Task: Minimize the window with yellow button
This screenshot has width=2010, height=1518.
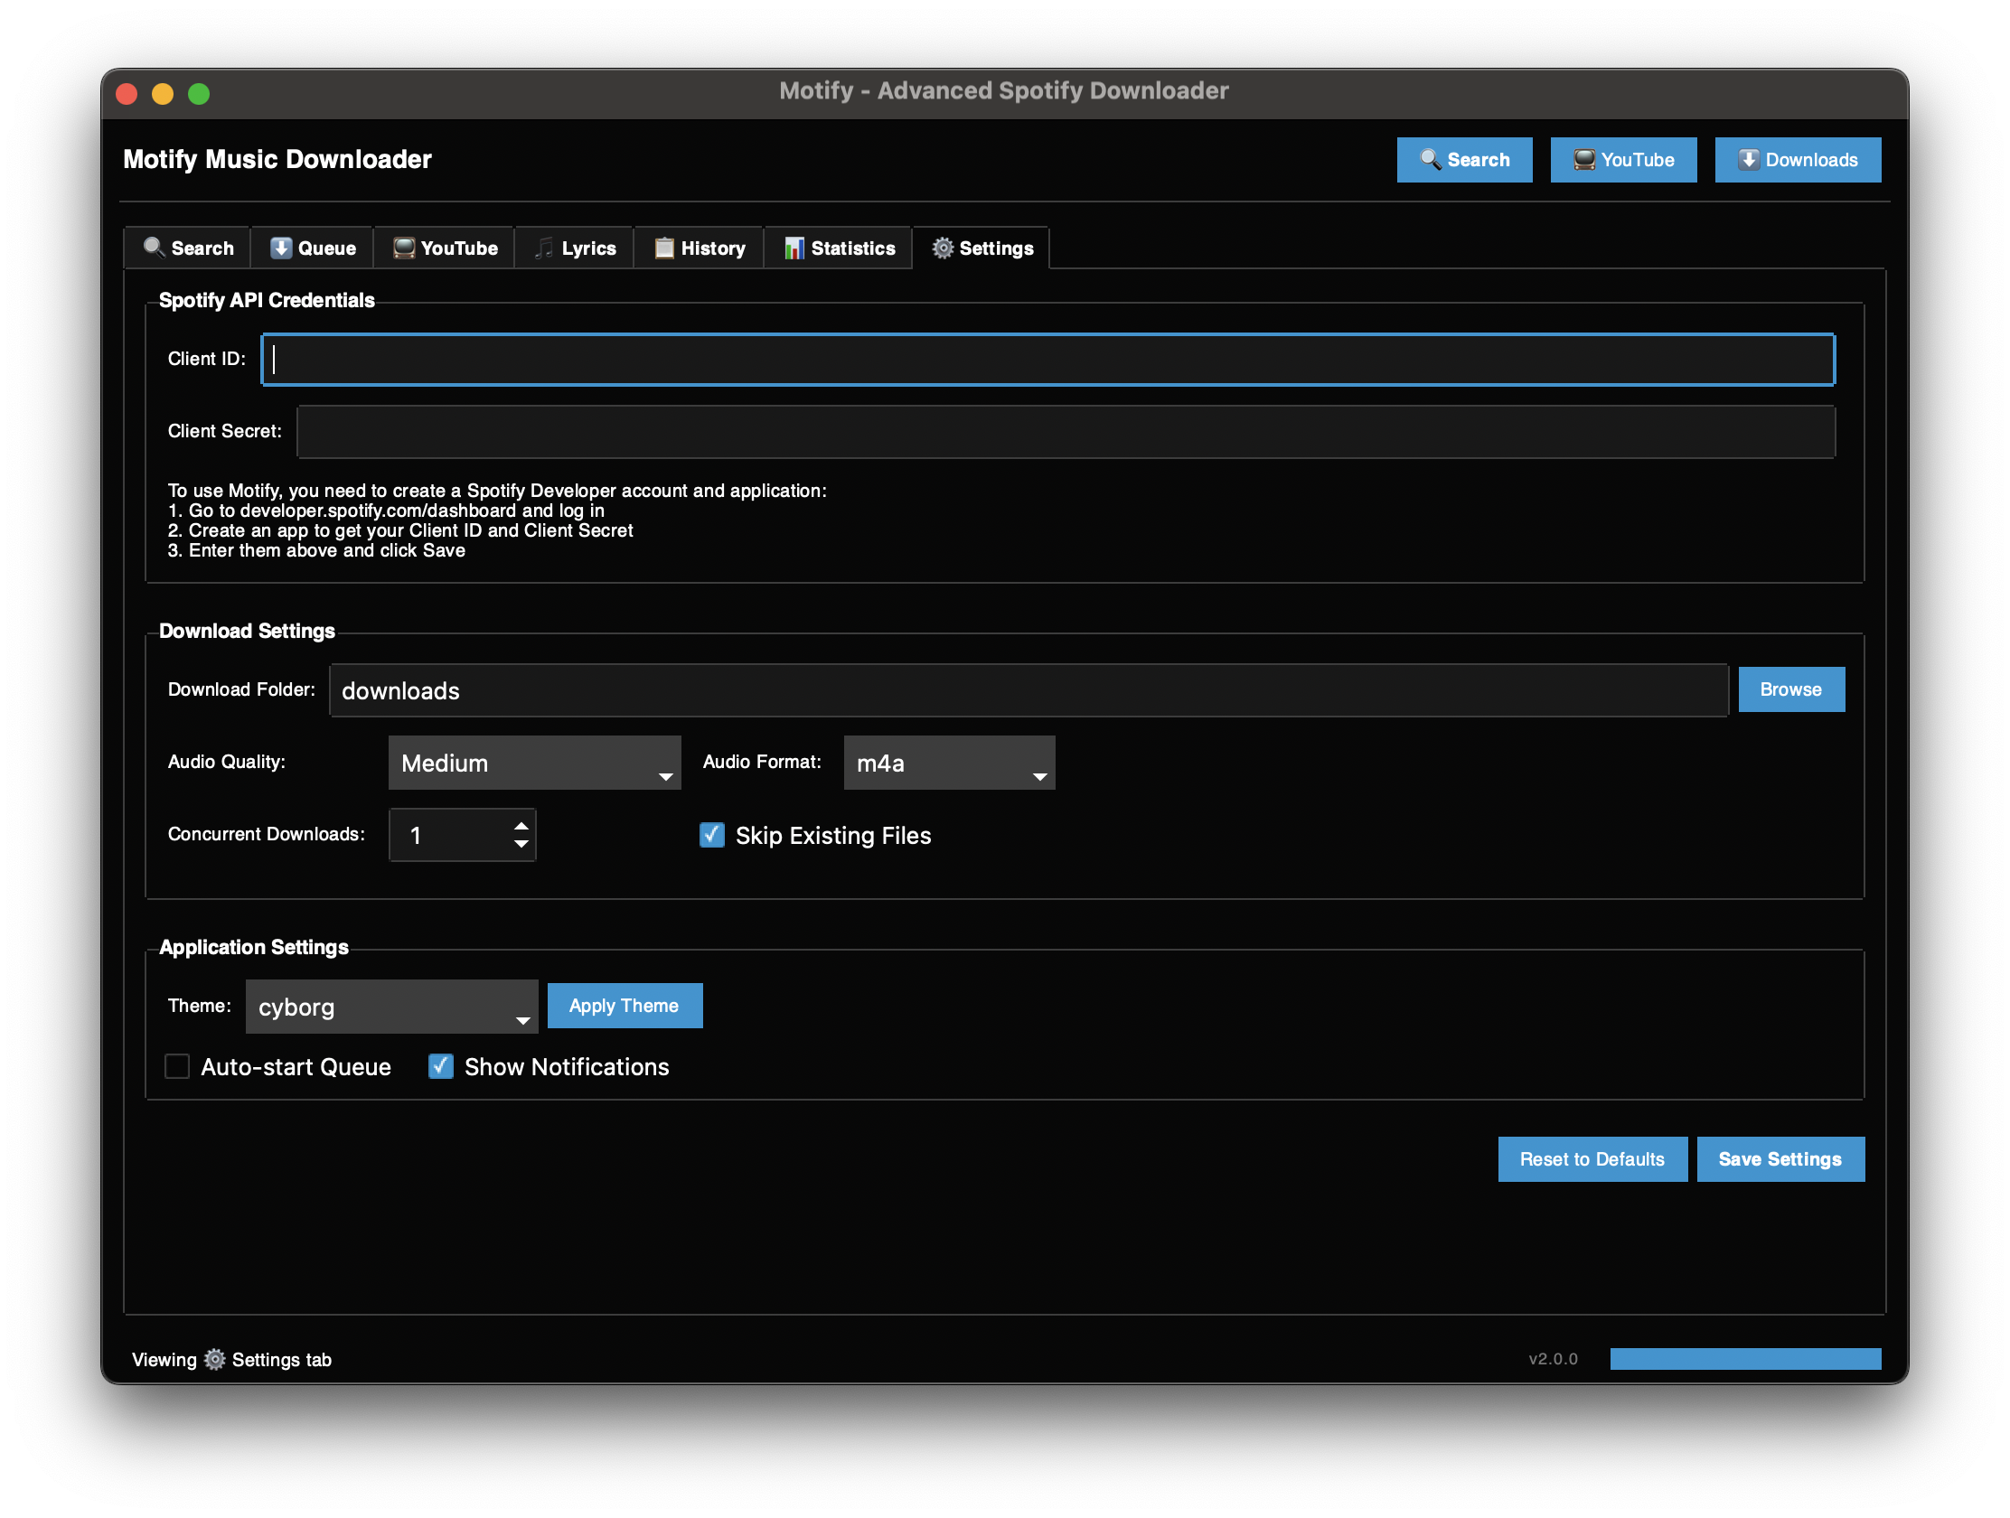Action: (x=163, y=94)
